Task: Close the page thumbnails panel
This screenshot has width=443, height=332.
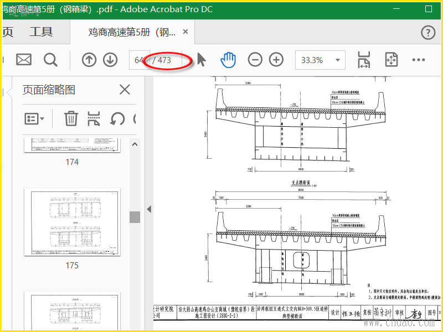Action: coord(125,90)
